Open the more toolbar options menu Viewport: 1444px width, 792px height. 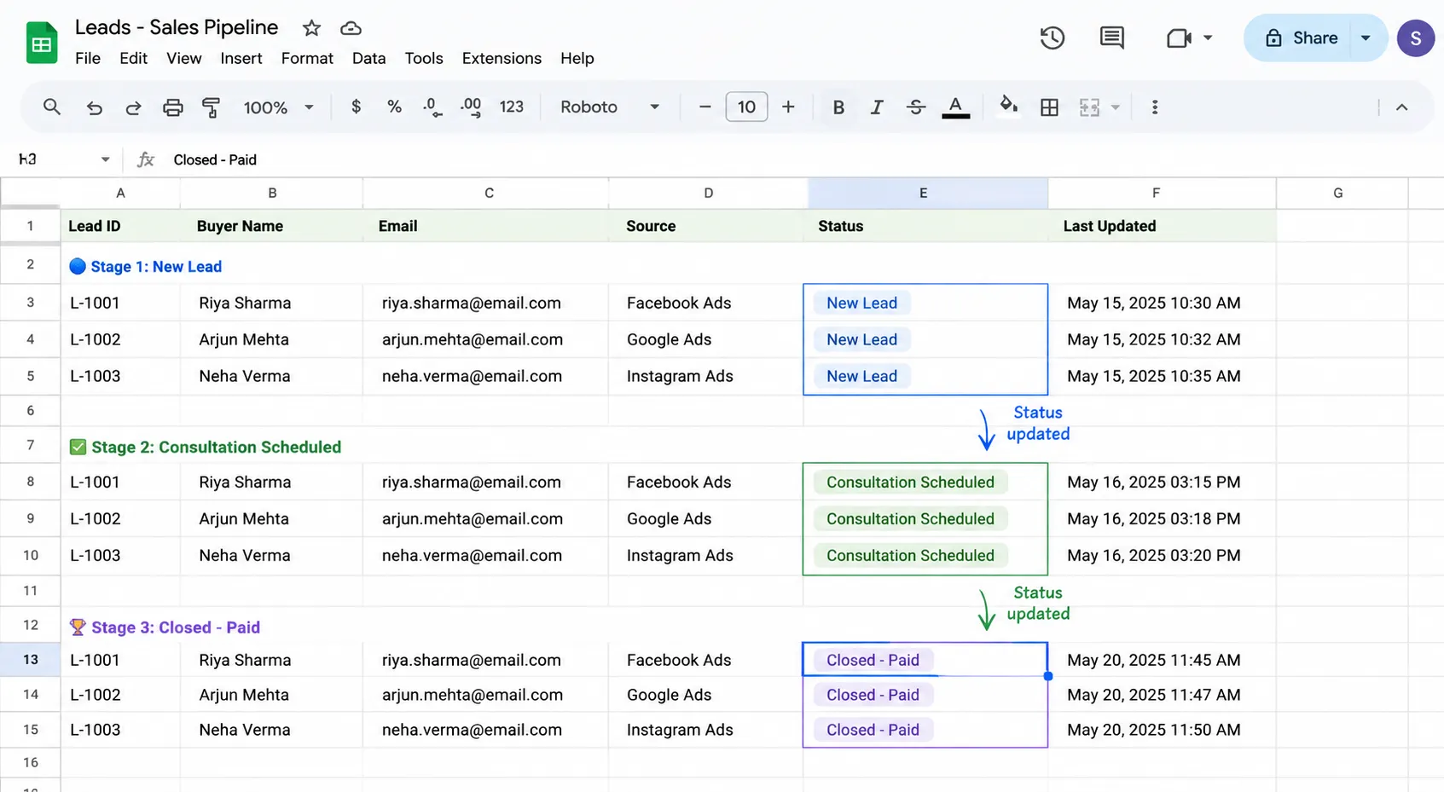coord(1155,107)
